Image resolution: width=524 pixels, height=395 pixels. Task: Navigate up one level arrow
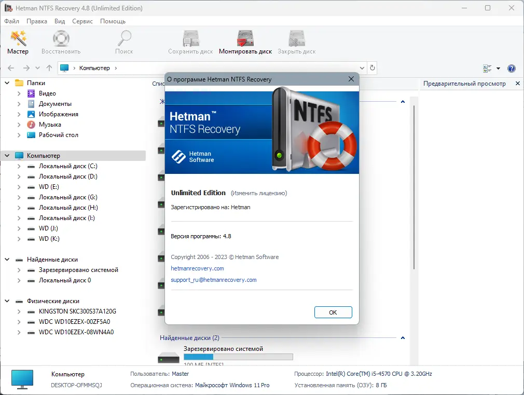tap(49, 68)
